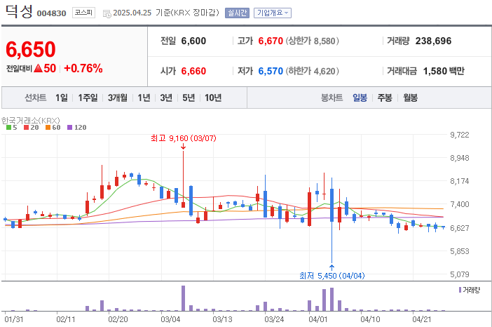This screenshot has height=327, width=492.
Task: Open the 기업개요 dropdown
Action: tap(273, 13)
